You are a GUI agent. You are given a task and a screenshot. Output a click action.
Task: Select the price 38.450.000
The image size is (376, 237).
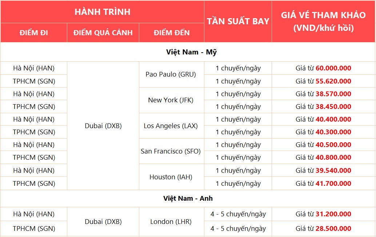tap(333, 107)
